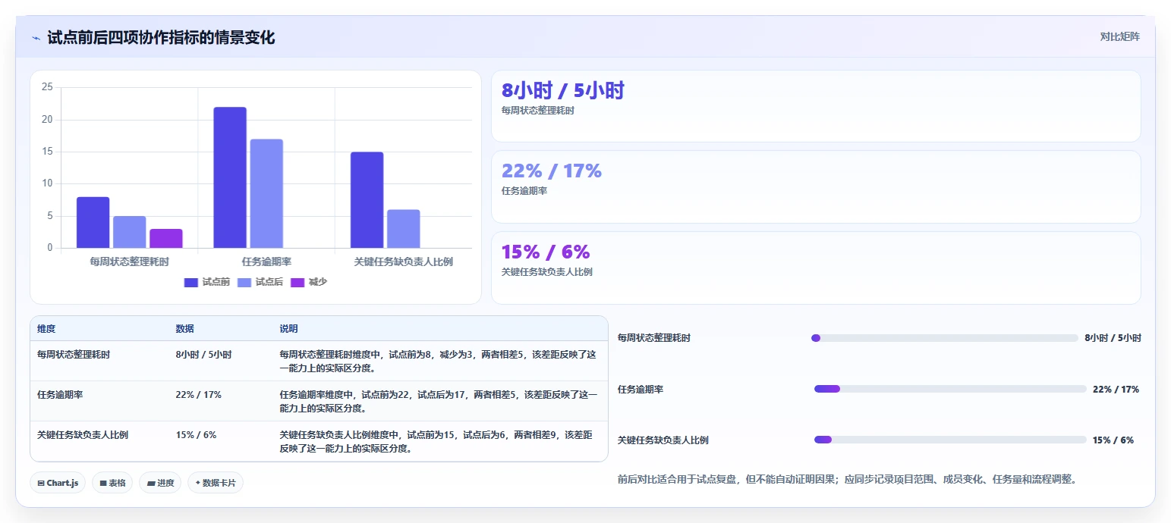
Task: Click the 8小时 / 5小时 table data cell
Action: pos(204,354)
